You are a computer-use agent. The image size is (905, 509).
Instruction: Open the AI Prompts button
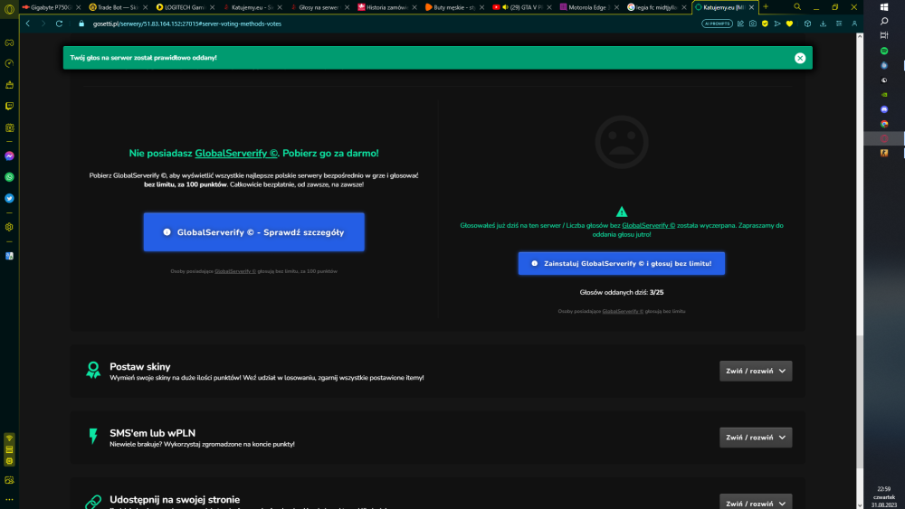click(x=717, y=24)
